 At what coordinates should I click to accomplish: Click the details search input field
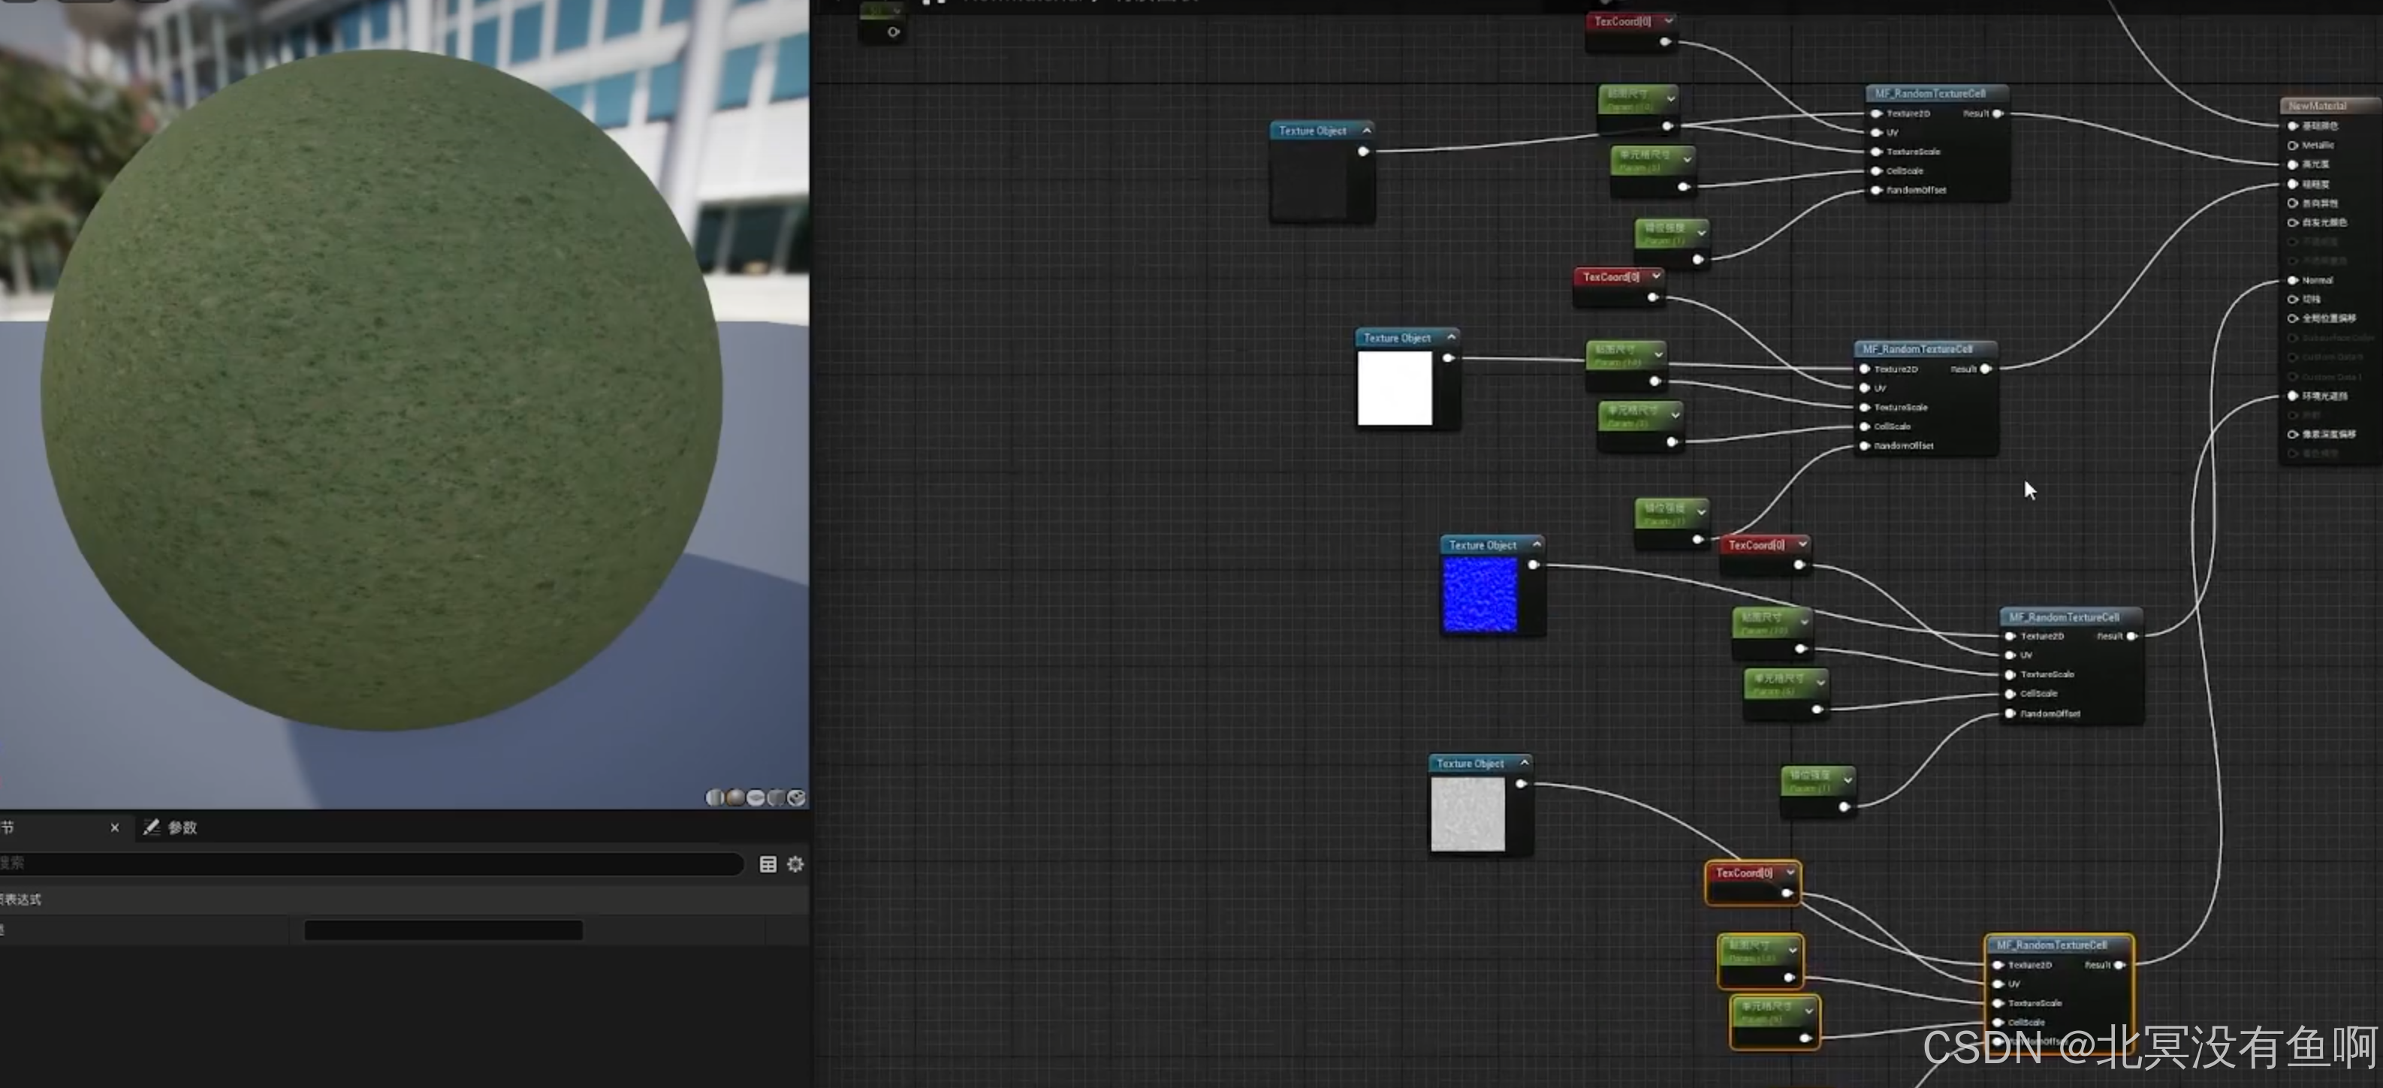pos(370,864)
